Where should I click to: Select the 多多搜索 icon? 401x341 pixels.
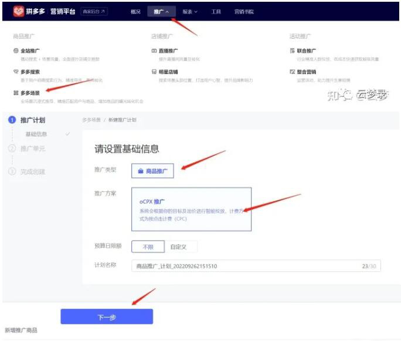[x=16, y=72]
